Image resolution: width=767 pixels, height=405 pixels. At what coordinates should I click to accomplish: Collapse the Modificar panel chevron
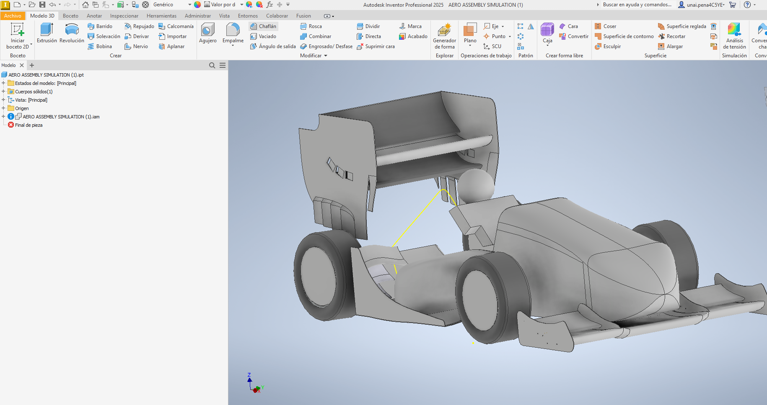[326, 55]
